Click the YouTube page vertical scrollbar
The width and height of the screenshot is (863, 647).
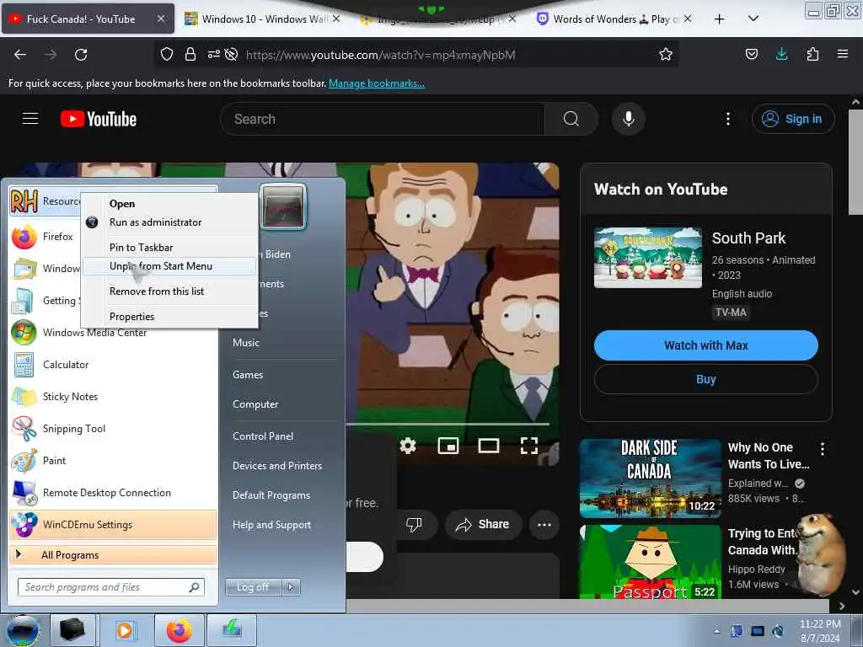(855, 163)
